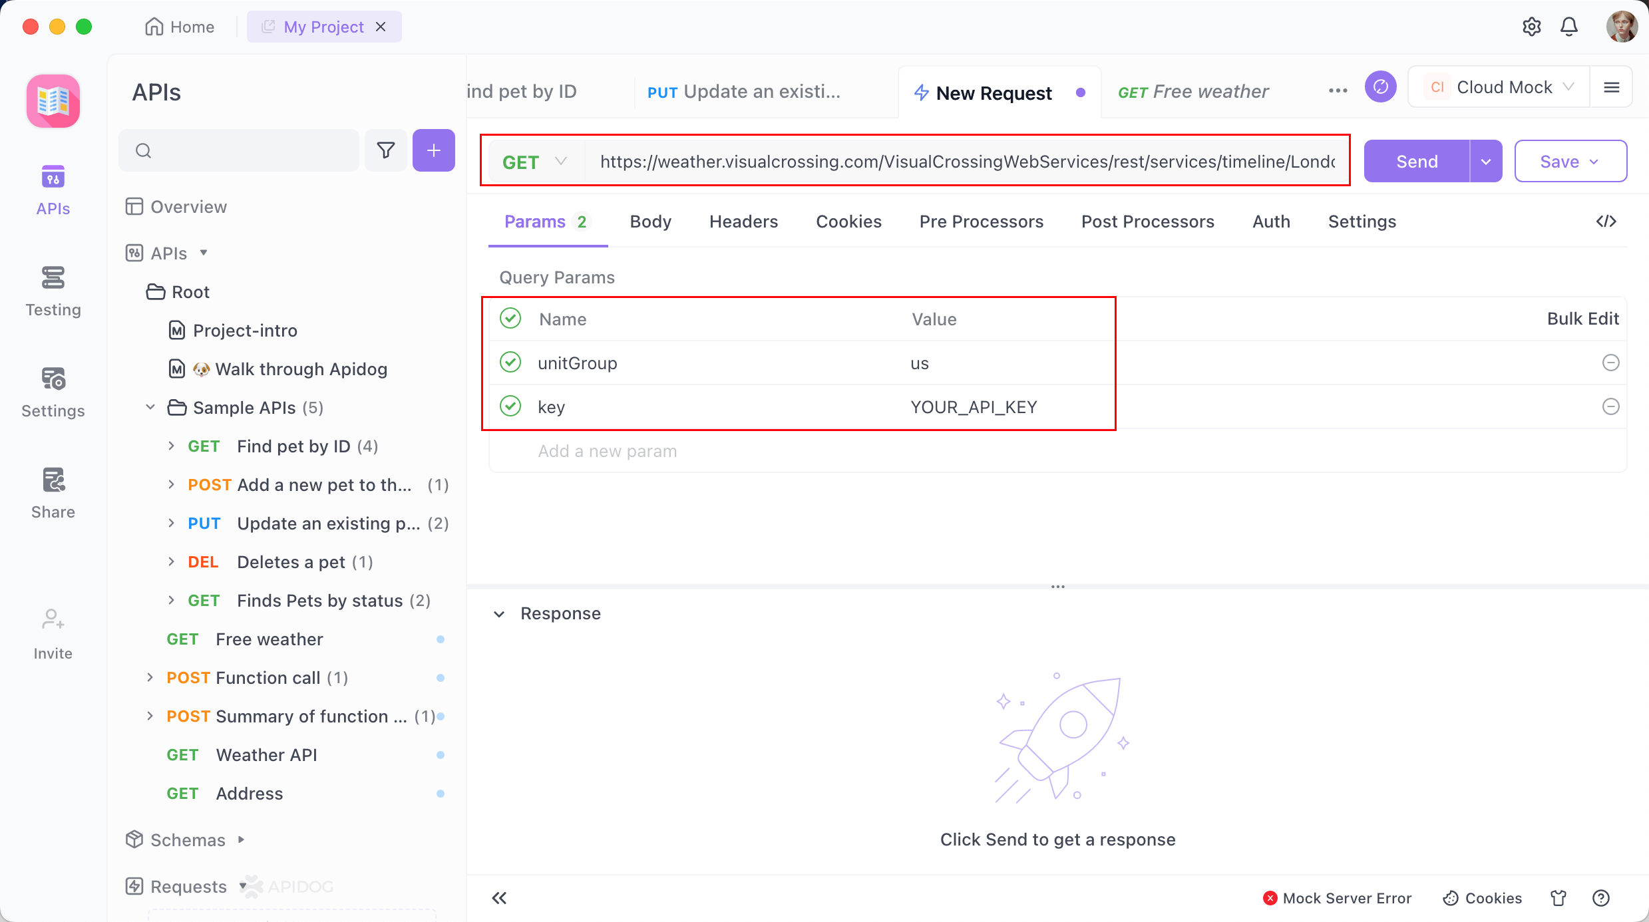
Task: Click the Home tab
Action: point(180,27)
